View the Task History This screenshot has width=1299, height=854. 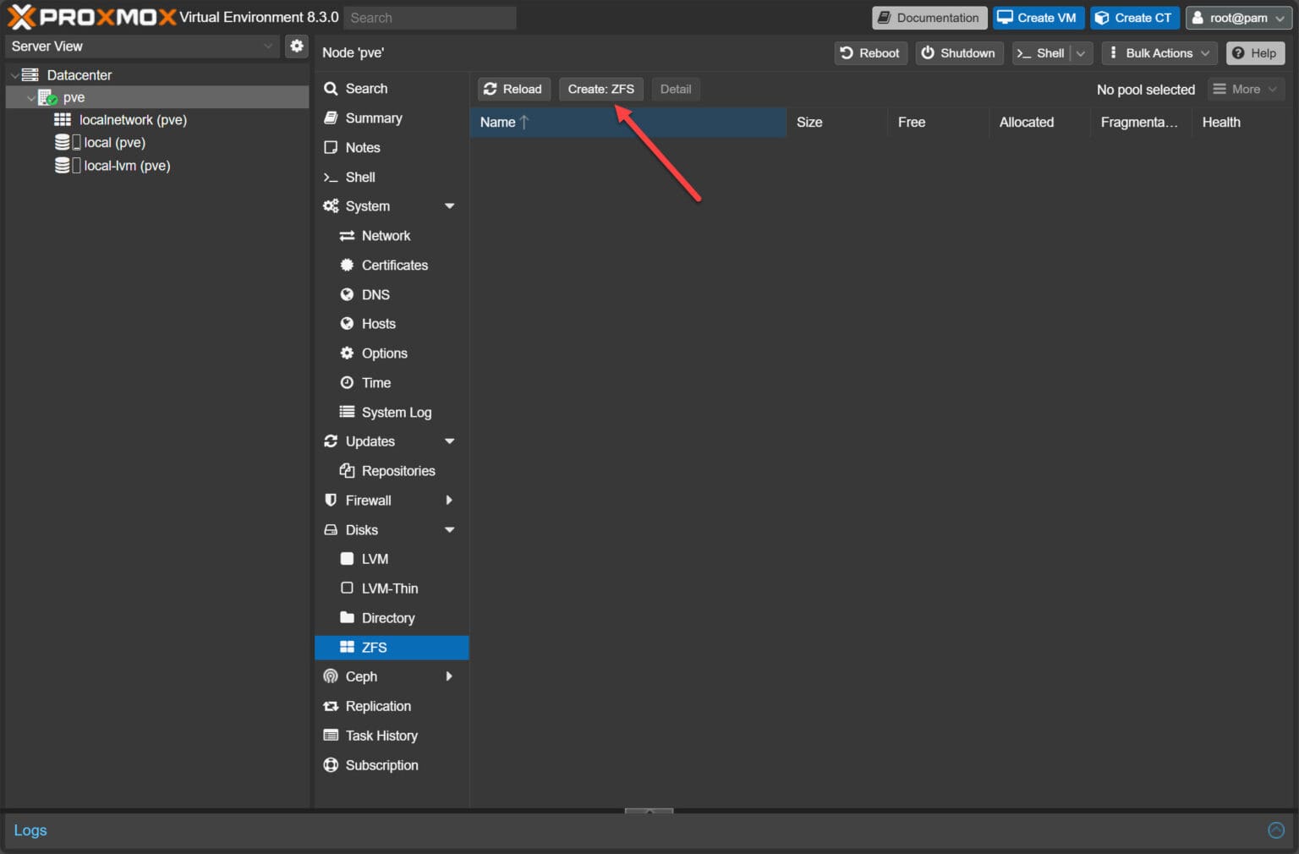(x=381, y=736)
